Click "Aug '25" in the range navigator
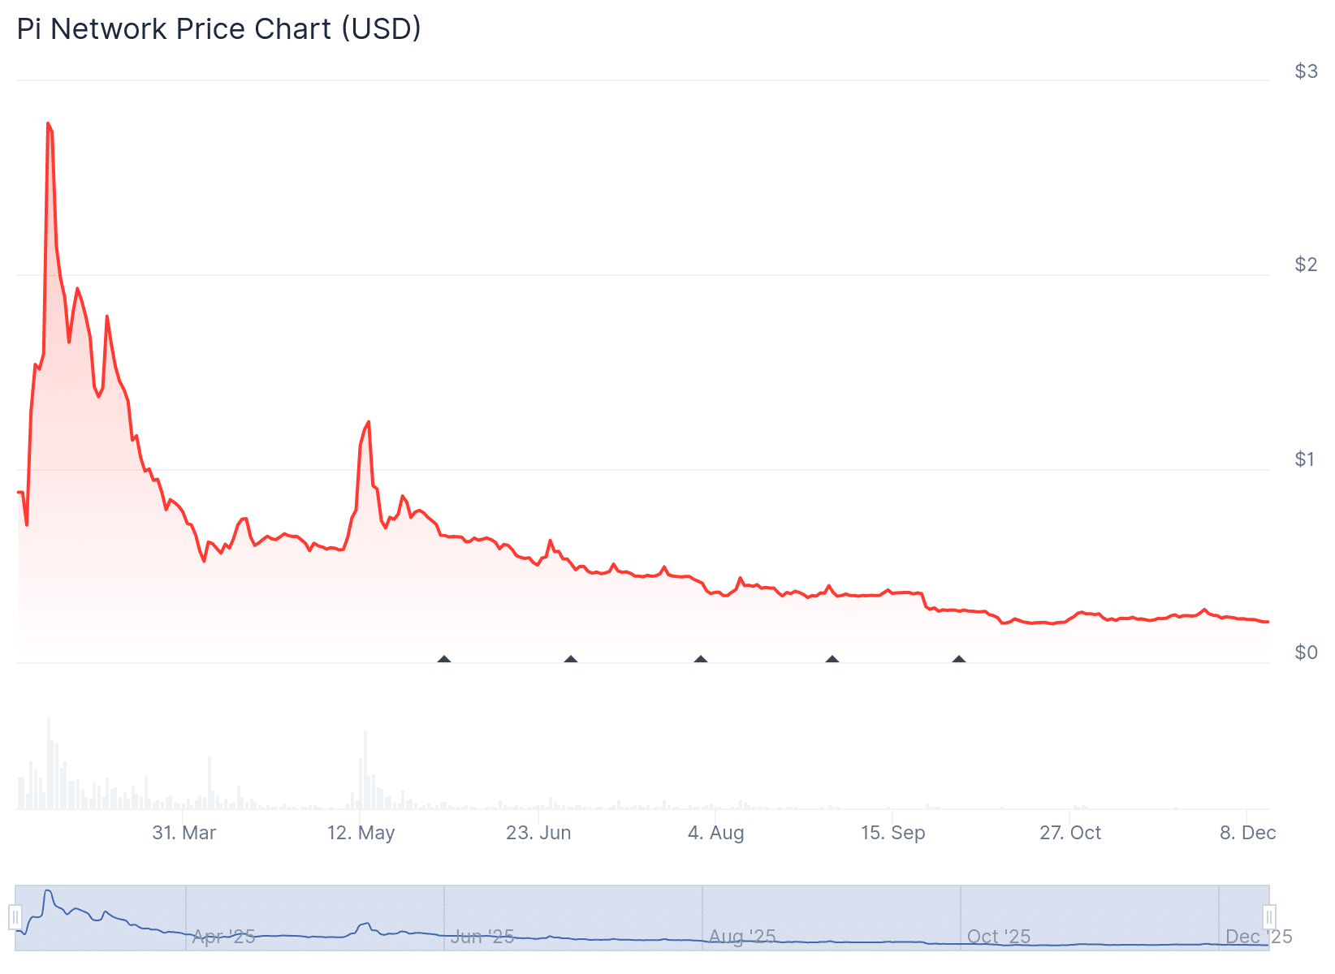Image resolution: width=1335 pixels, height=974 pixels. [x=742, y=937]
